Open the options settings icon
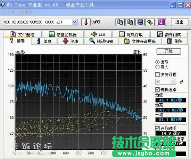 coord(150,22)
